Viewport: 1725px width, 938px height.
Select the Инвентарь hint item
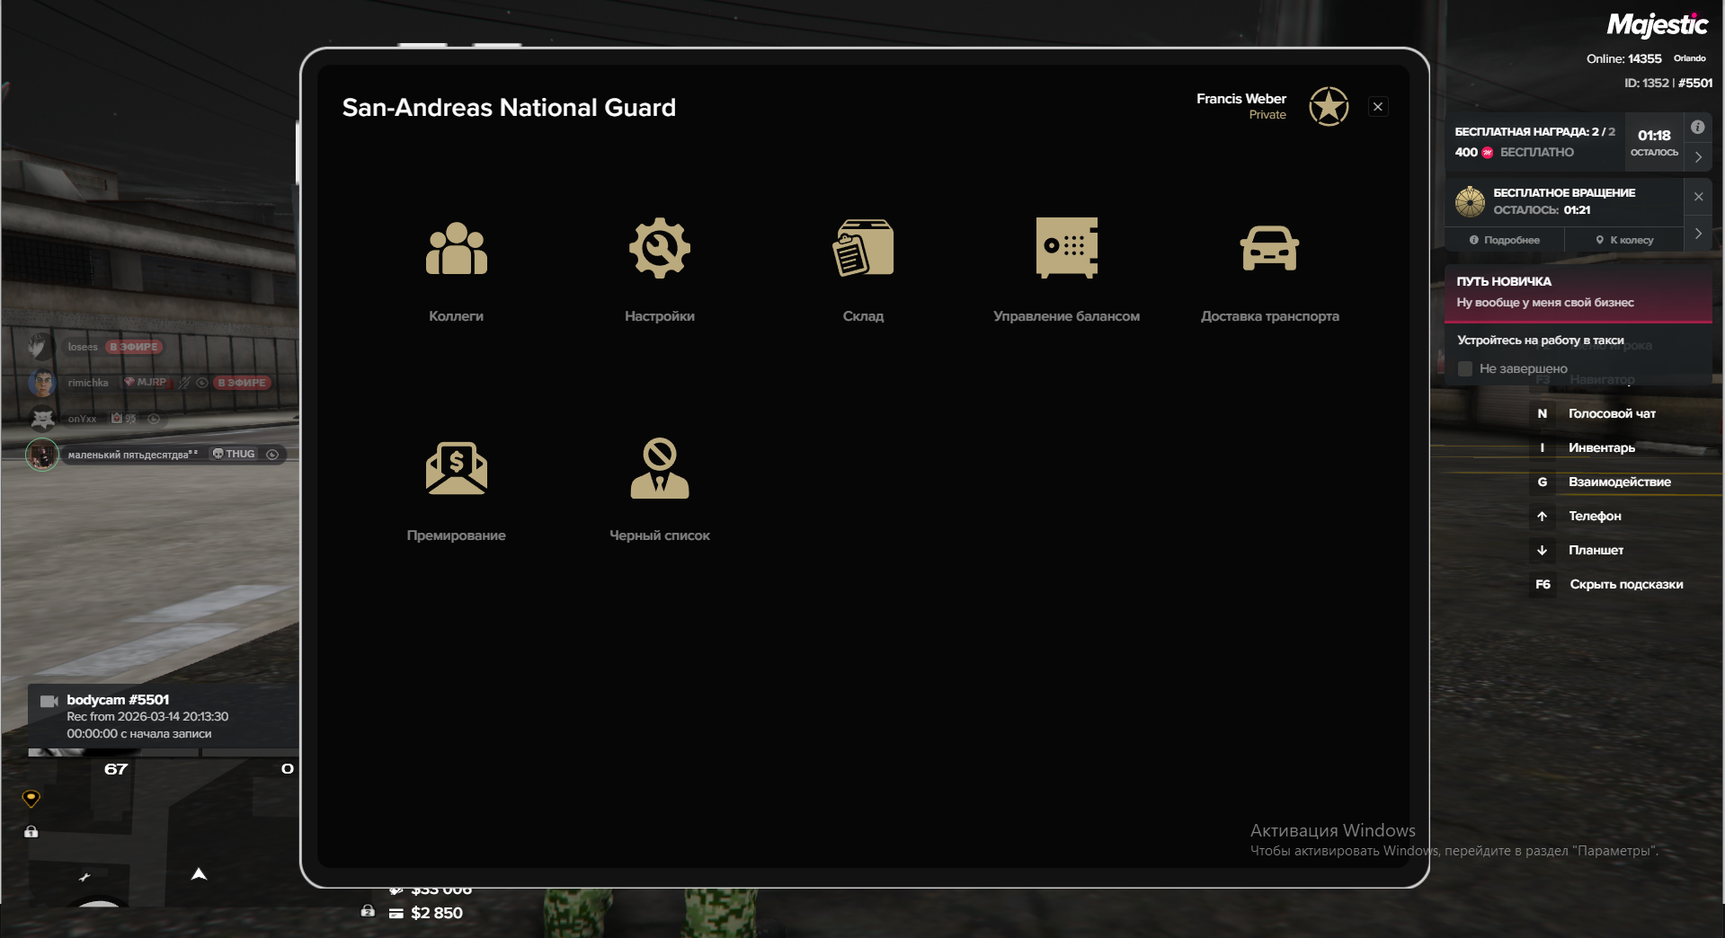(x=1601, y=447)
